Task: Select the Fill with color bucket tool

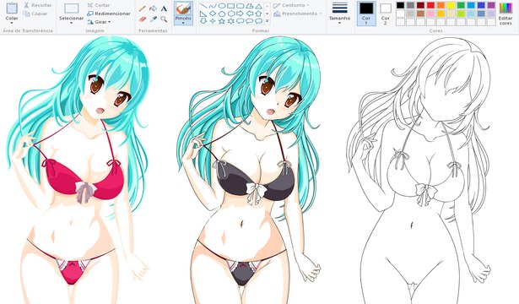Action: click(x=153, y=8)
